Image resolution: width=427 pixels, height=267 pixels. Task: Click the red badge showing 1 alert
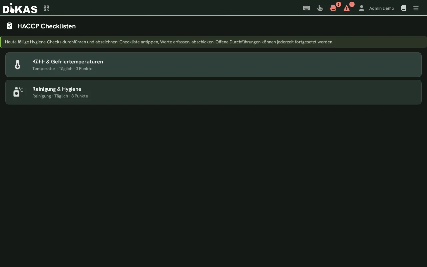[x=352, y=4]
